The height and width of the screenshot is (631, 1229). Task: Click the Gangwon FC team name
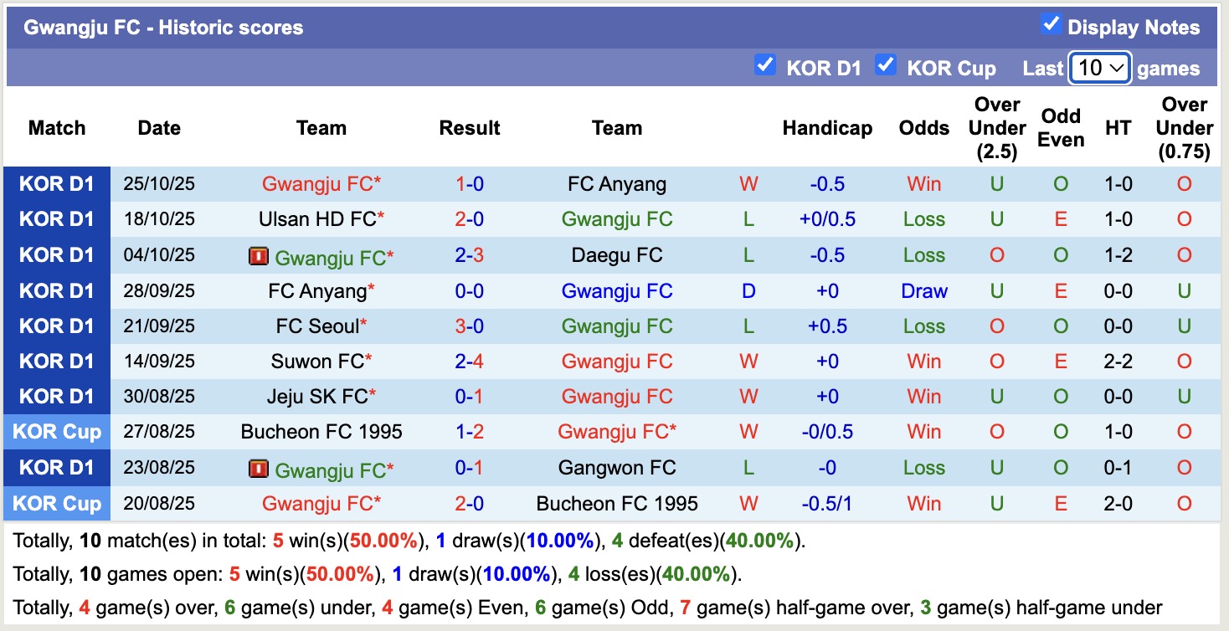[x=617, y=468]
